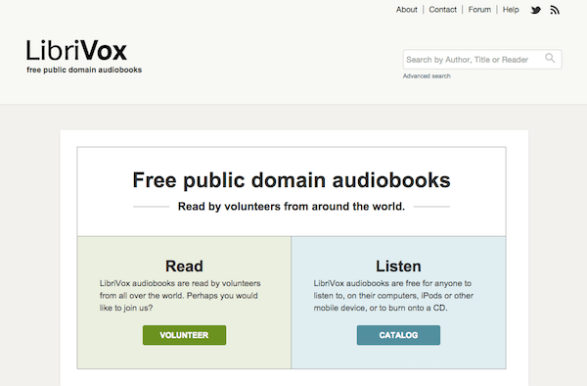Open the About menu link
The width and height of the screenshot is (587, 386).
tap(407, 10)
